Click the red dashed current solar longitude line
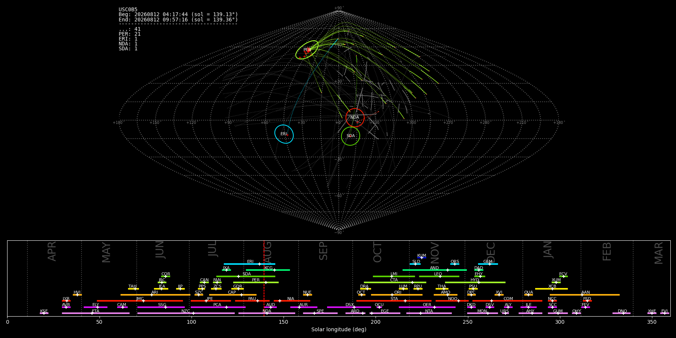The height and width of the screenshot is (338, 676). point(264,278)
